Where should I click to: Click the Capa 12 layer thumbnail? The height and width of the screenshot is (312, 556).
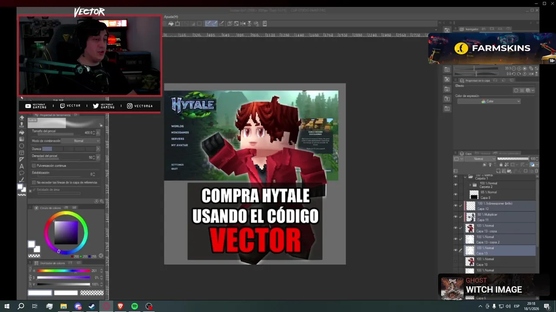tap(470, 206)
